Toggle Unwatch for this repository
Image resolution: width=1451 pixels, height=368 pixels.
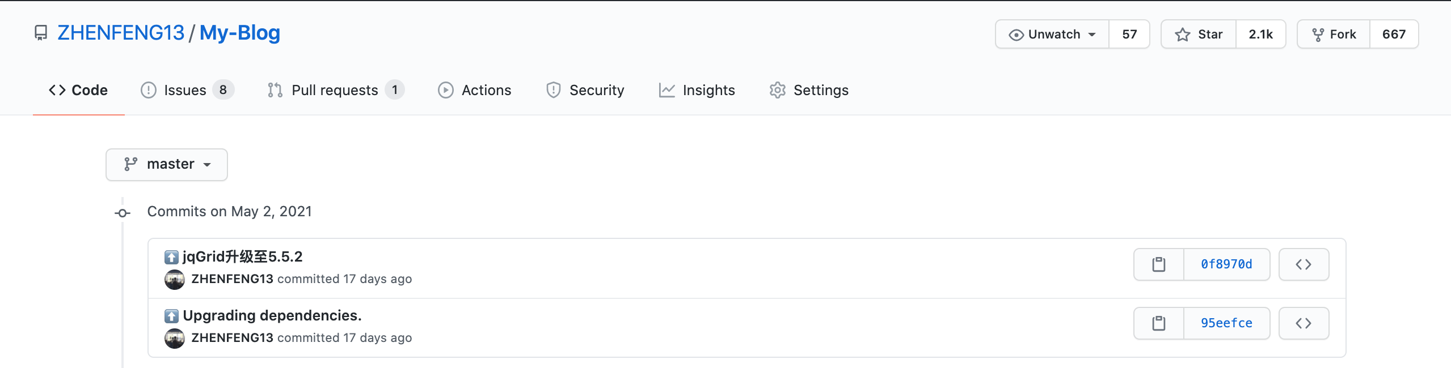[1052, 35]
